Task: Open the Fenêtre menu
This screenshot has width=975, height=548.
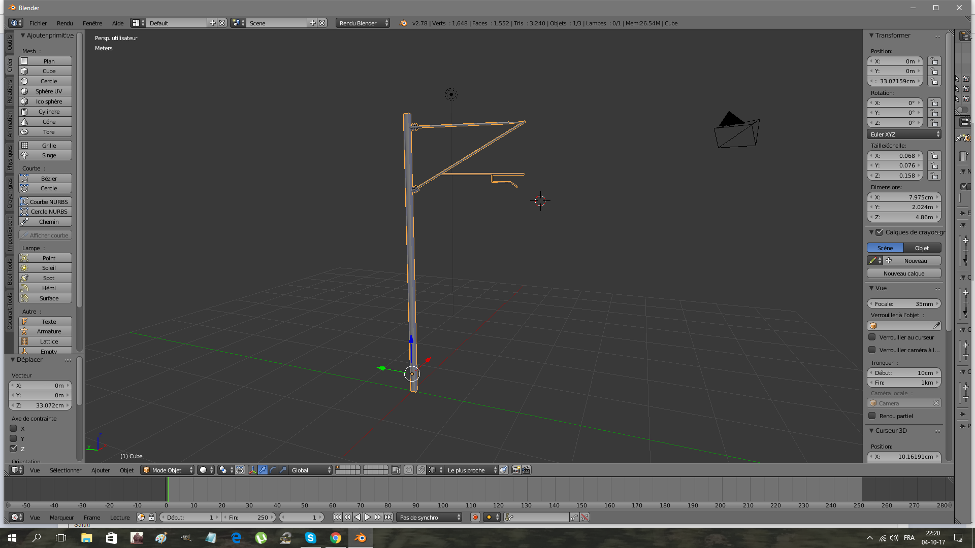Action: 92,23
